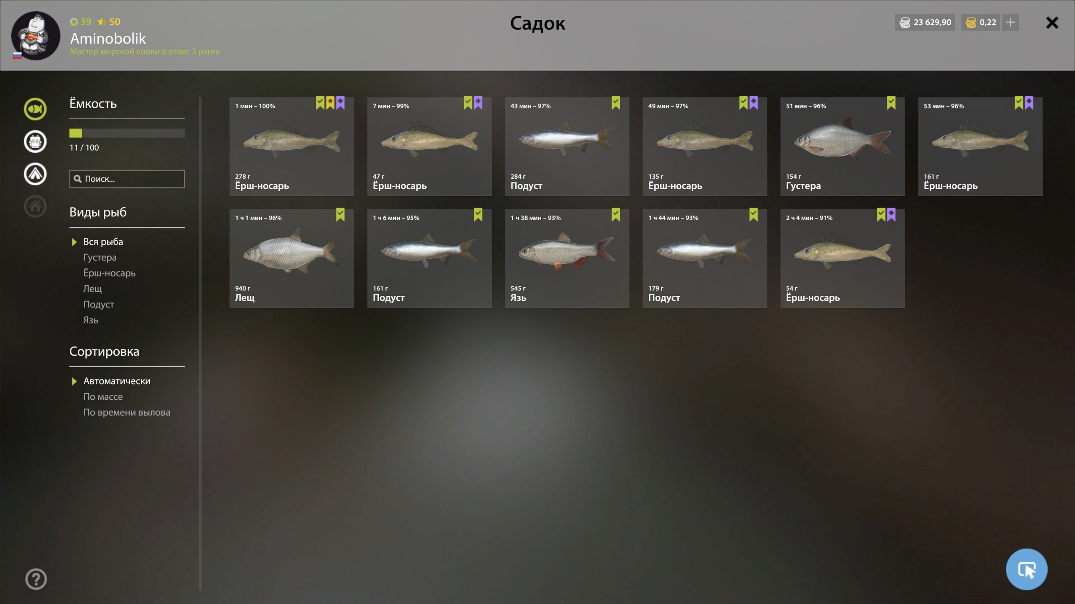Click purple ribbon marker on 47 г Ёрш-носарь
1075x604 pixels.
pyautogui.click(x=478, y=103)
